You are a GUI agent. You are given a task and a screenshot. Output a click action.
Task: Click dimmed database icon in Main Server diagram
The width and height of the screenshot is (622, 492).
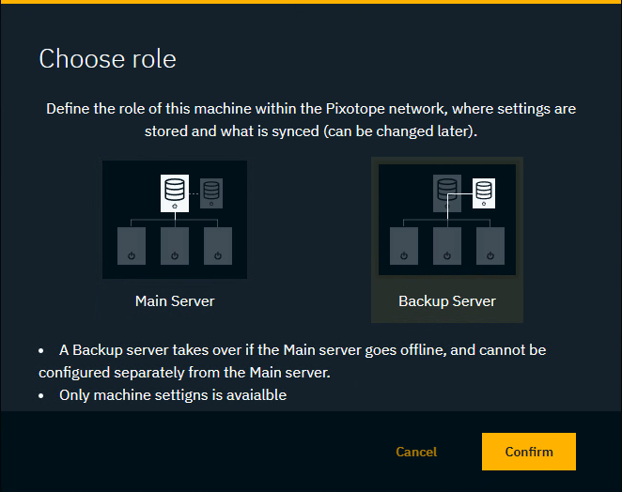click(x=211, y=191)
